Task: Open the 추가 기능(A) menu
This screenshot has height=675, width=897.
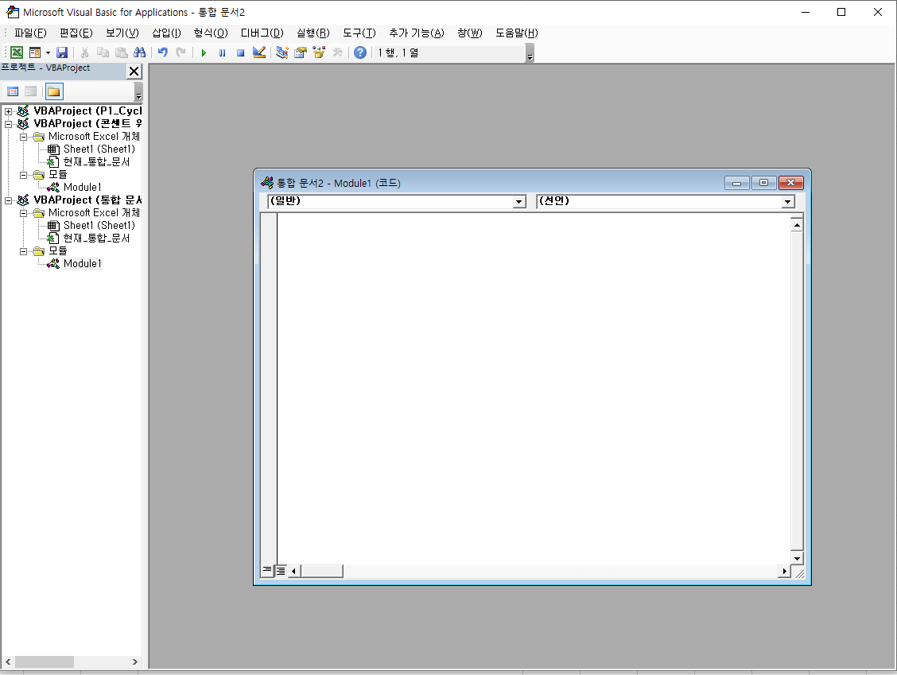Action: (x=417, y=33)
